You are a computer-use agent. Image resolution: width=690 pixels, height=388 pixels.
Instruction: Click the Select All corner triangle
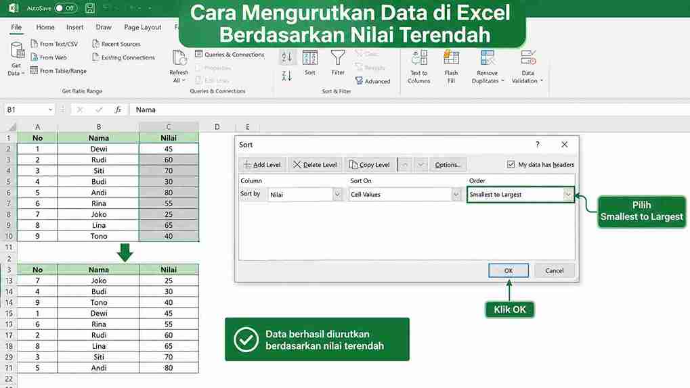12,127
